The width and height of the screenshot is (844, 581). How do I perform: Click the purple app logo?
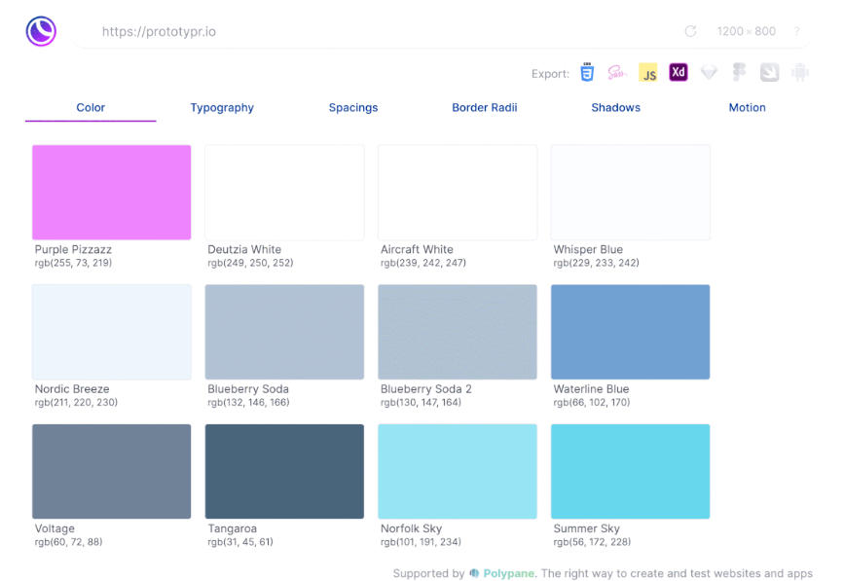pos(41,31)
